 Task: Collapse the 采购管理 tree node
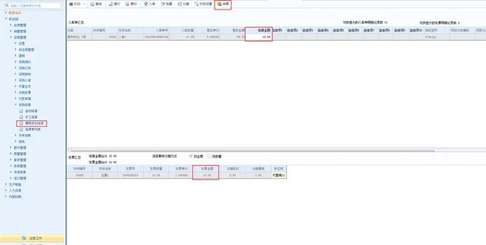[11, 37]
